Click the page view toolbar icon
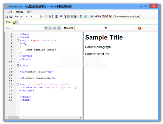 pos(51,17)
